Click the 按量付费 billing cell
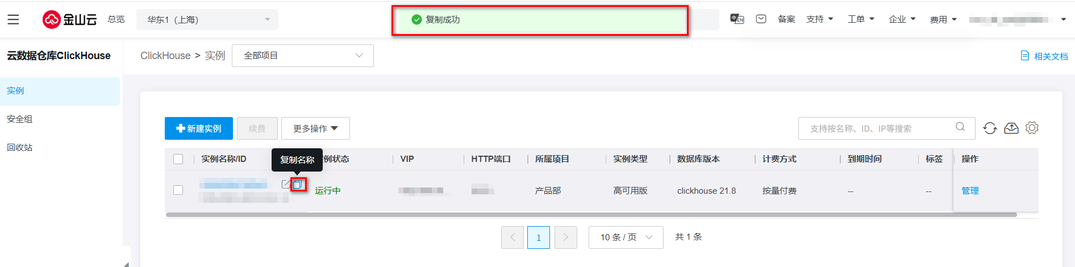This screenshot has width=1075, height=267. pos(780,191)
